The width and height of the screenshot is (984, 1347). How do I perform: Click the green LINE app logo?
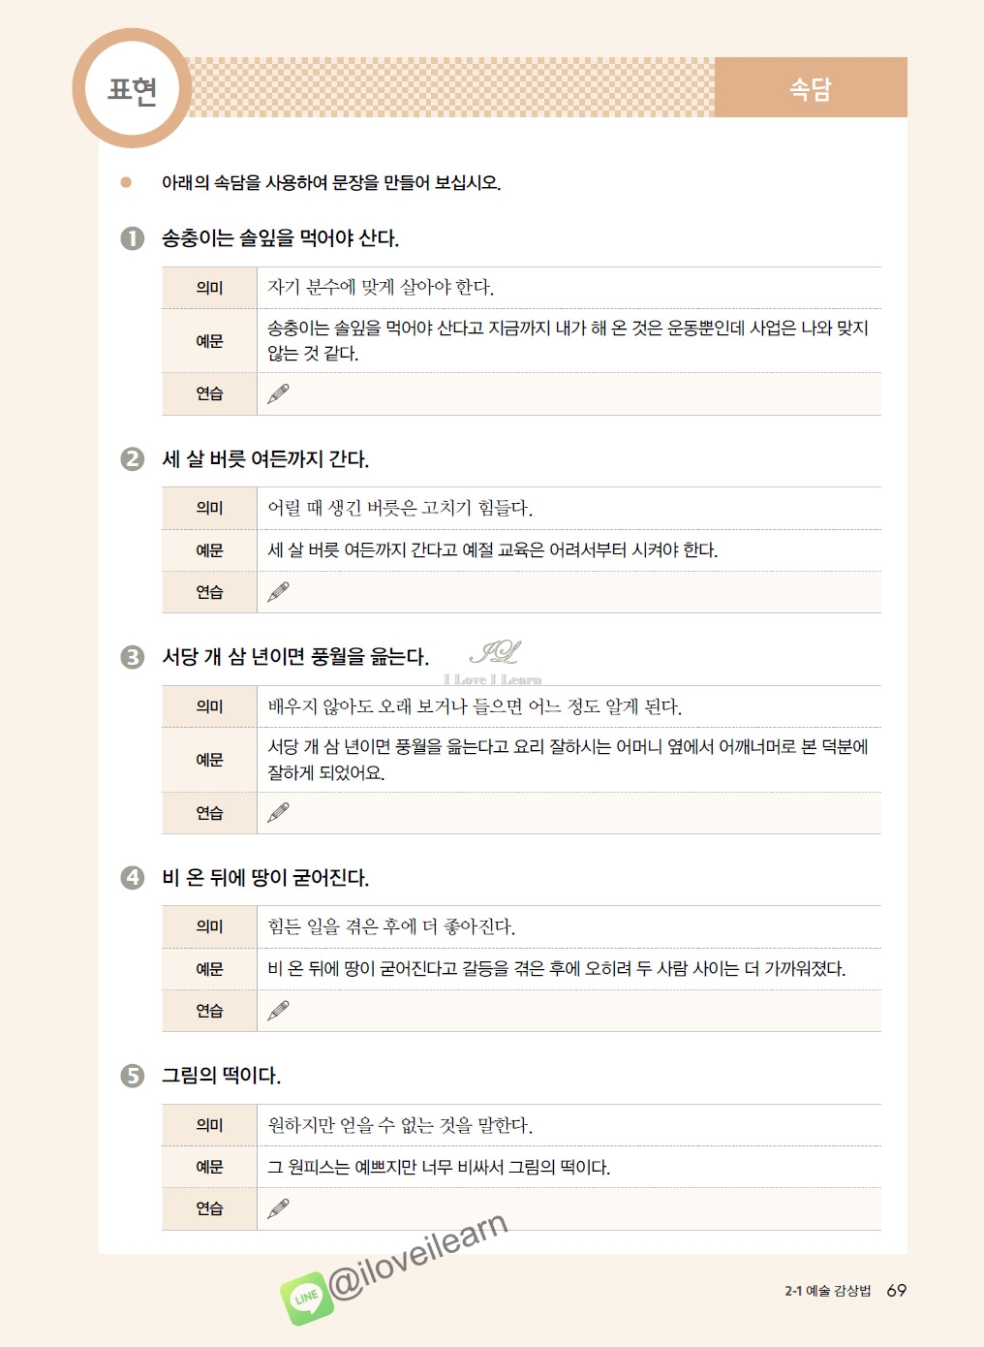tap(306, 1297)
